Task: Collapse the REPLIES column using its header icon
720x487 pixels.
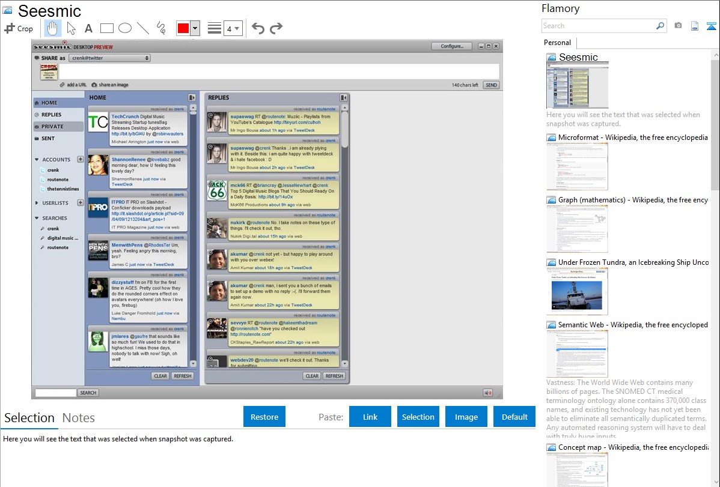Action: coord(343,97)
